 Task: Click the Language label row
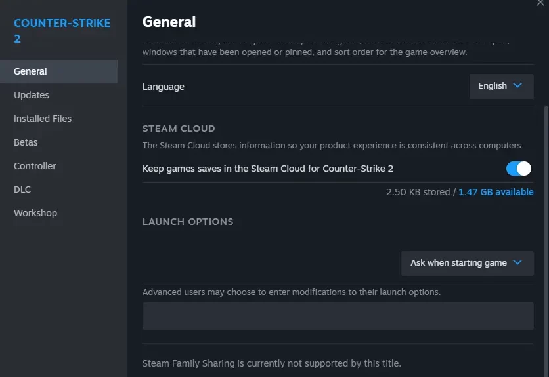pos(338,86)
